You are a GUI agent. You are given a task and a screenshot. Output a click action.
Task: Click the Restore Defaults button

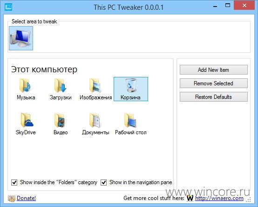pos(214,97)
